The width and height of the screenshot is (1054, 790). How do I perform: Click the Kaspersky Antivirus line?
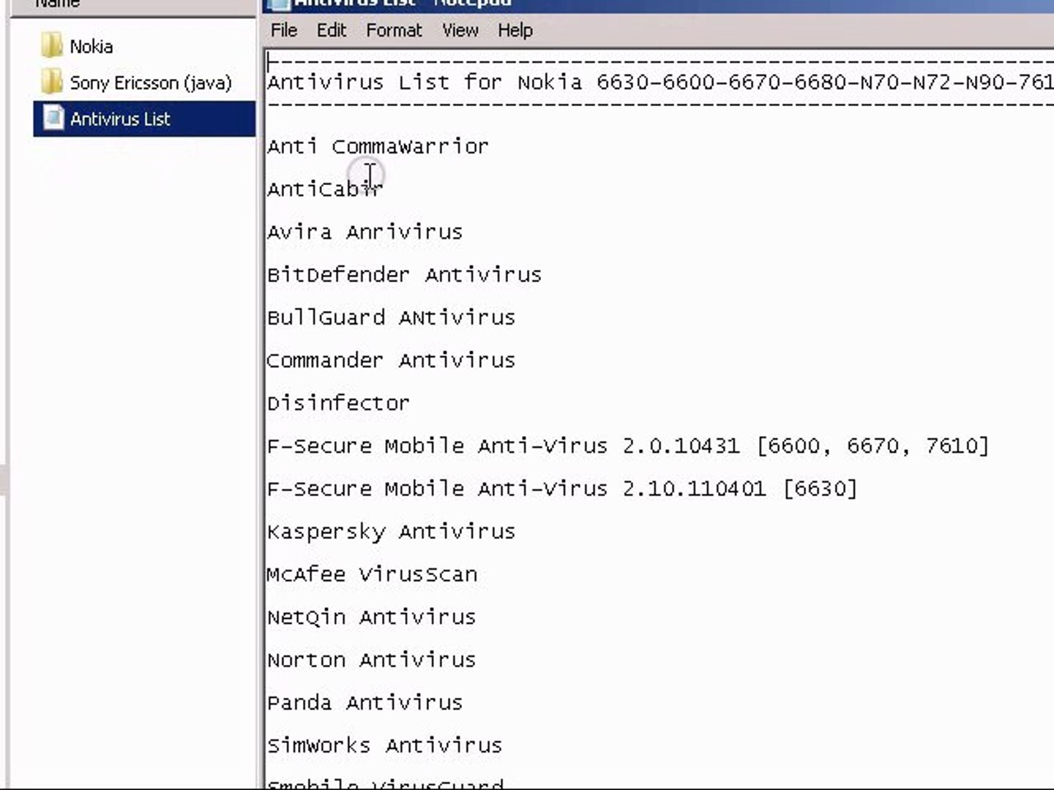pyautogui.click(x=391, y=532)
